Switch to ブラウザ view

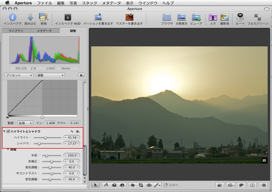[x=167, y=17]
